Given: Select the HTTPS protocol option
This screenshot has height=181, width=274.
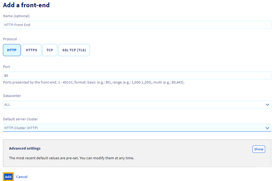Looking at the screenshot, I should (31, 50).
